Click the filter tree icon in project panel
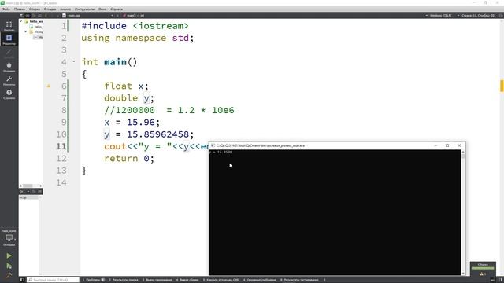This screenshot has height=283, width=504. (x=21, y=16)
